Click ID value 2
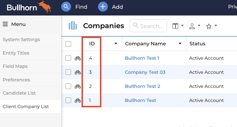237x127 pixels. point(90,86)
